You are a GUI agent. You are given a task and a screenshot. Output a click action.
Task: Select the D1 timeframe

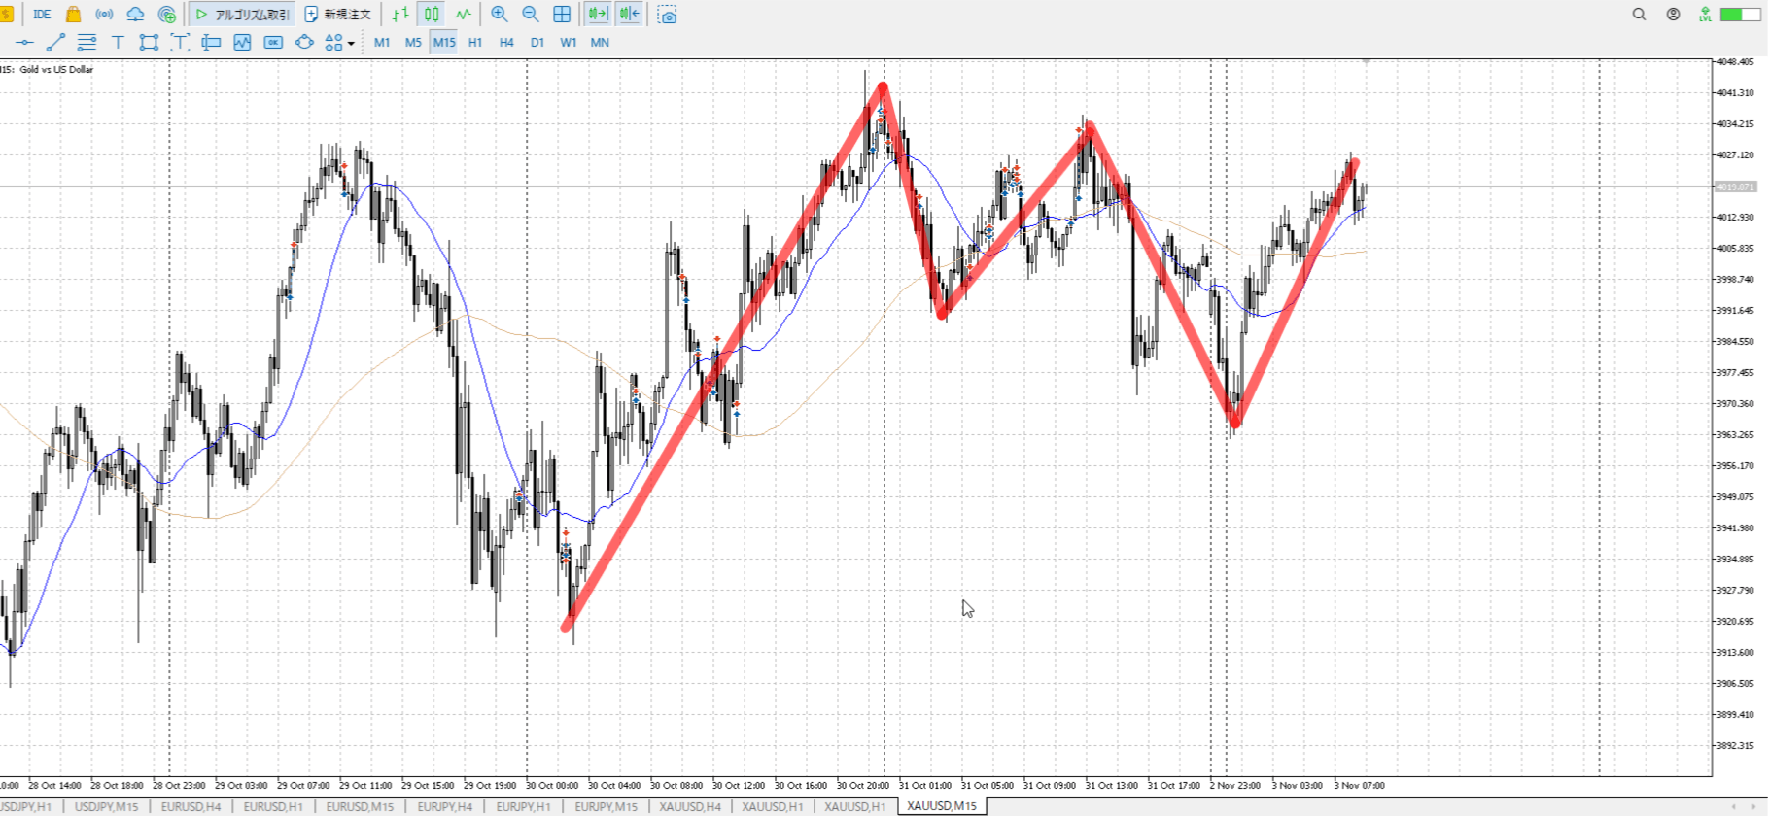(537, 43)
